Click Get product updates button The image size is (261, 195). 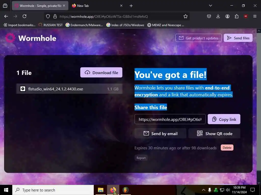198,38
